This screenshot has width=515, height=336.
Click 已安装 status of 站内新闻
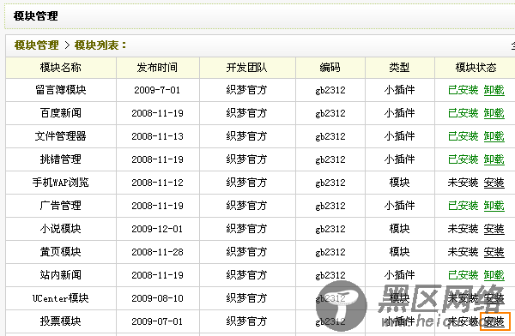[463, 275]
